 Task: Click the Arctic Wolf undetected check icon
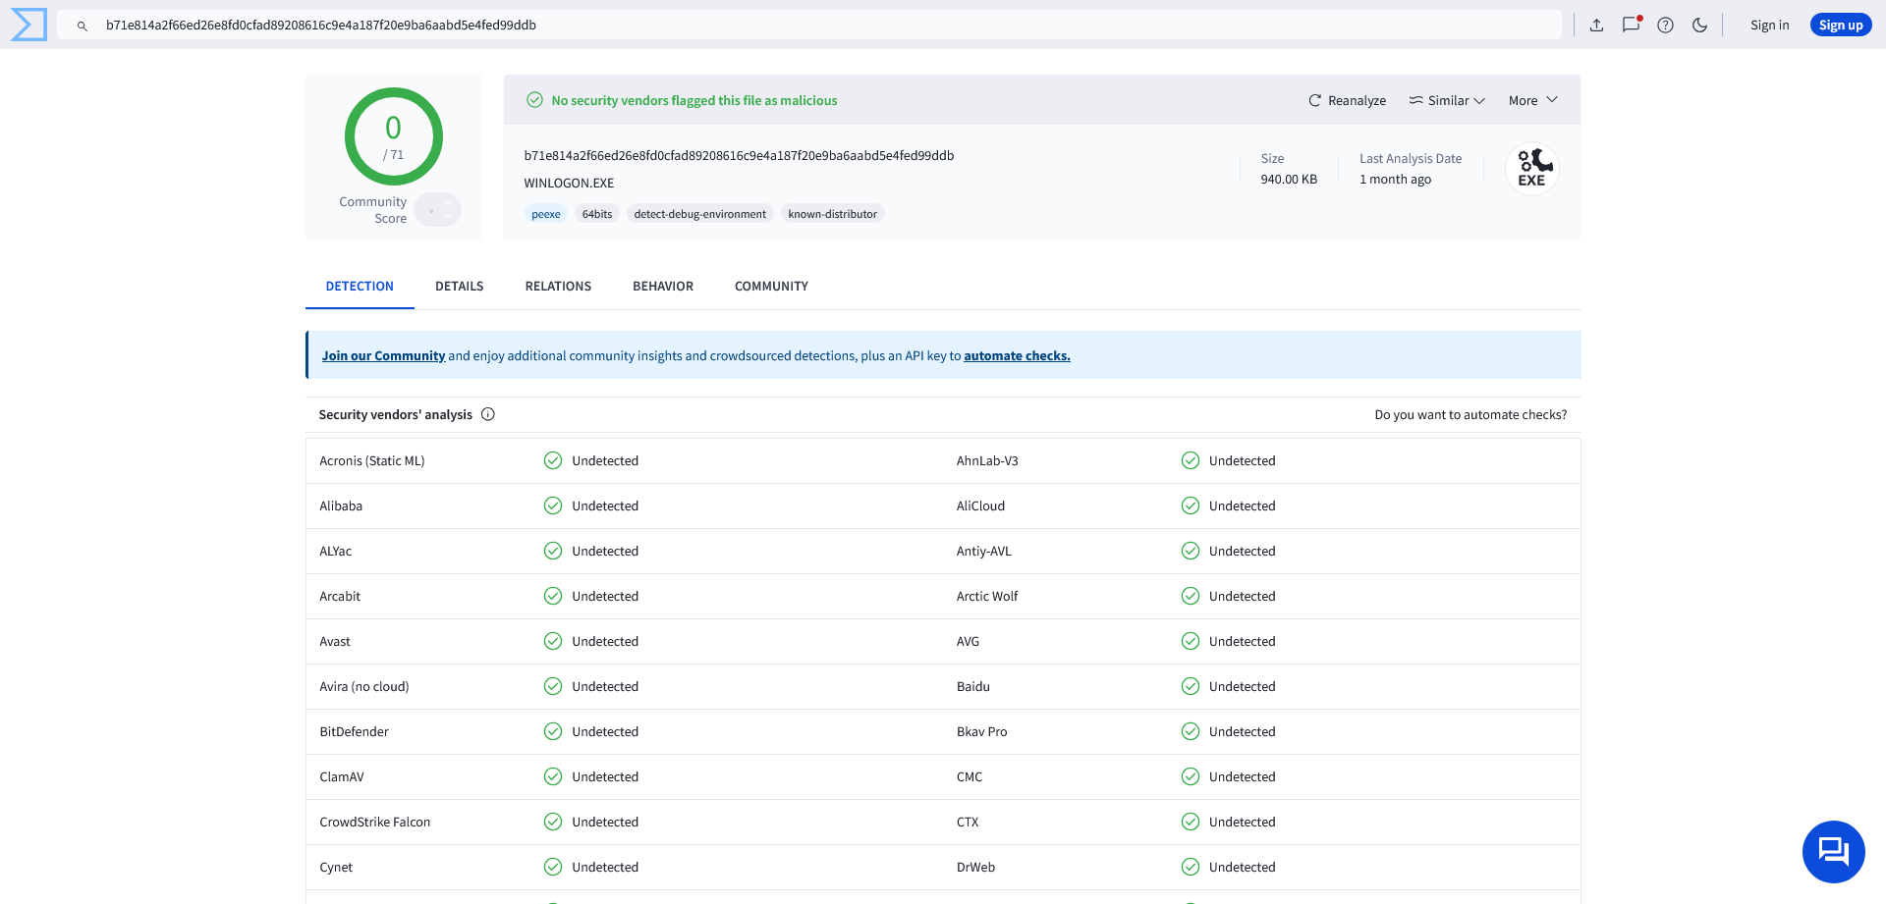(1191, 596)
